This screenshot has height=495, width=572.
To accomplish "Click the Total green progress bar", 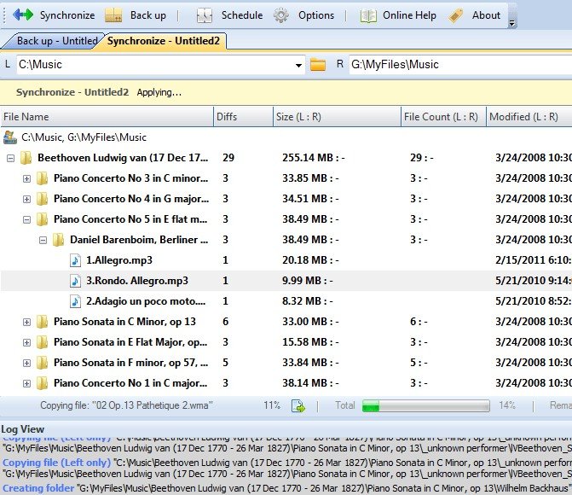I will 425,406.
